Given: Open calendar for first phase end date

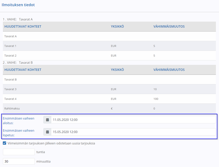Looking at the screenshot, I should (x=48, y=132).
